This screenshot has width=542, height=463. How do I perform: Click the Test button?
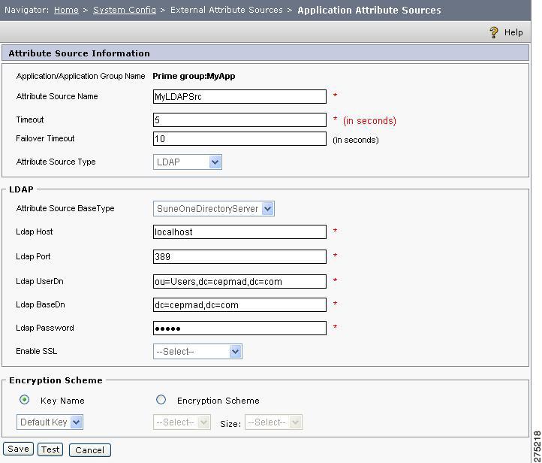coord(50,449)
